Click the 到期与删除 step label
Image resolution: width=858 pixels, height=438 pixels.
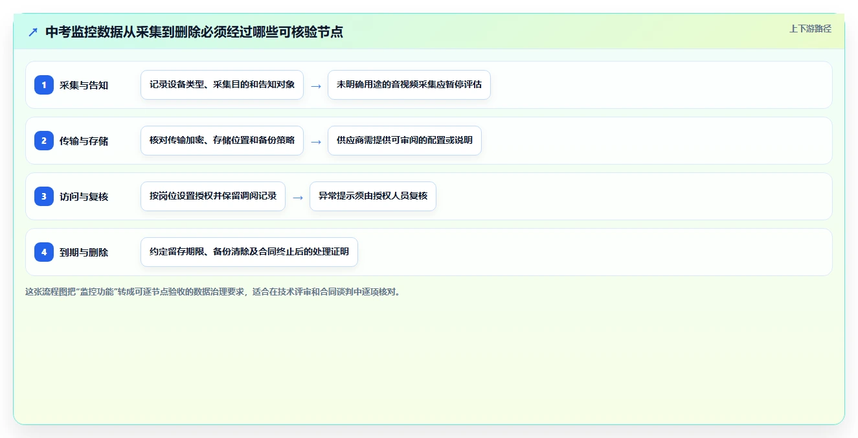tap(84, 252)
